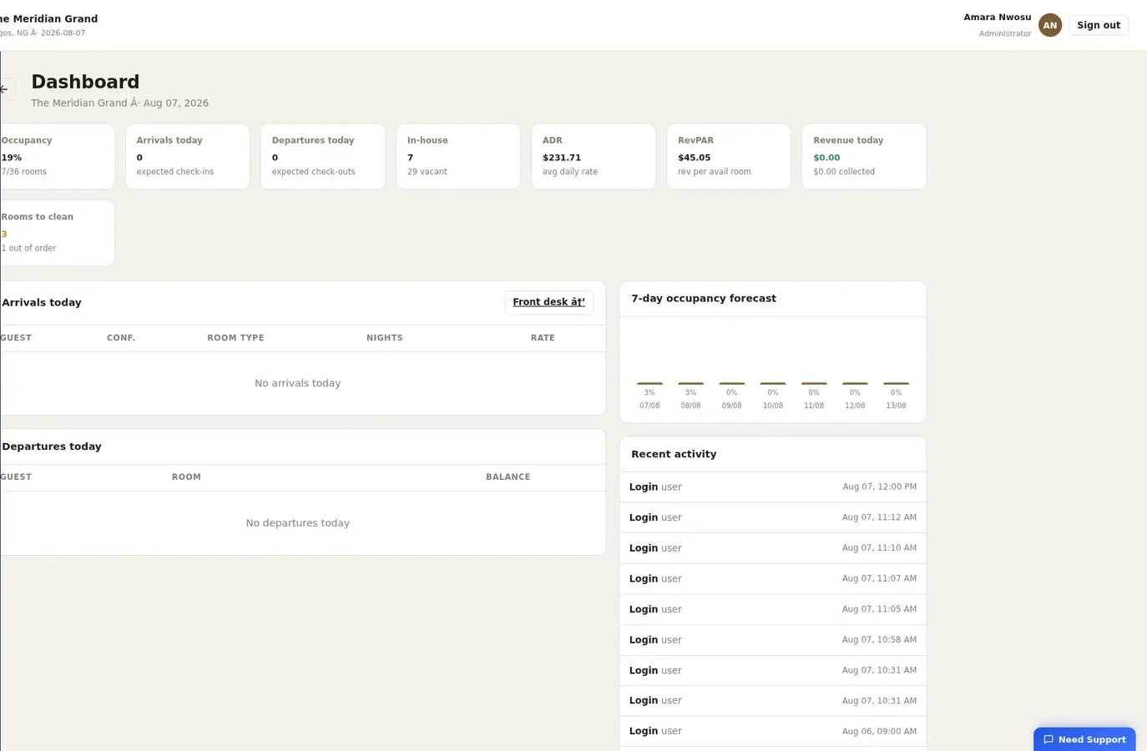Click the Need Support chat icon

click(1048, 739)
